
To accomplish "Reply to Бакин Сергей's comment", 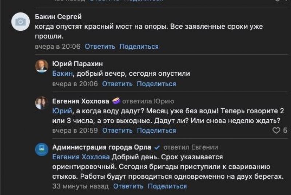I will 100,46.
